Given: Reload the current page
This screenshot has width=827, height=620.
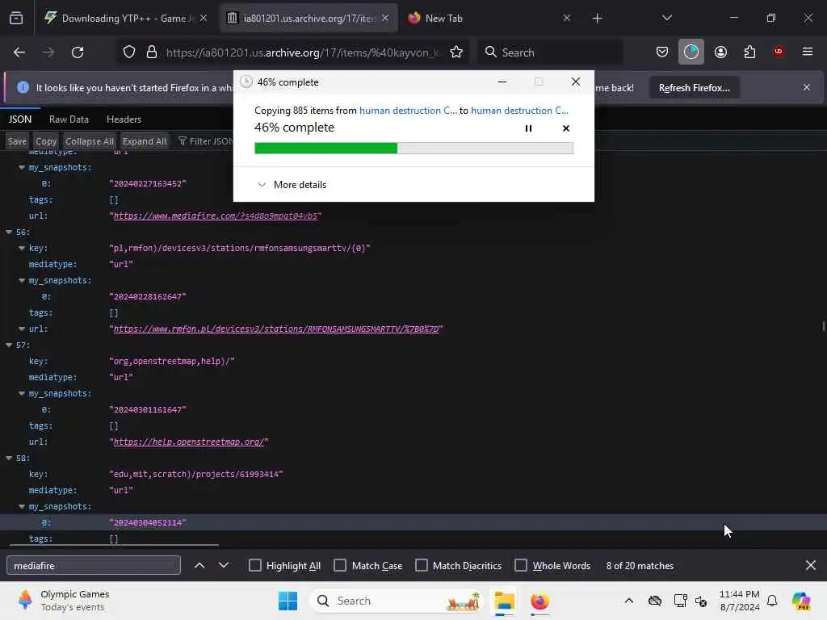Looking at the screenshot, I should point(78,52).
